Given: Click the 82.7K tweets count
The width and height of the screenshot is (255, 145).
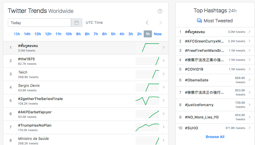Looking at the screenshot, I should click(x=27, y=64).
